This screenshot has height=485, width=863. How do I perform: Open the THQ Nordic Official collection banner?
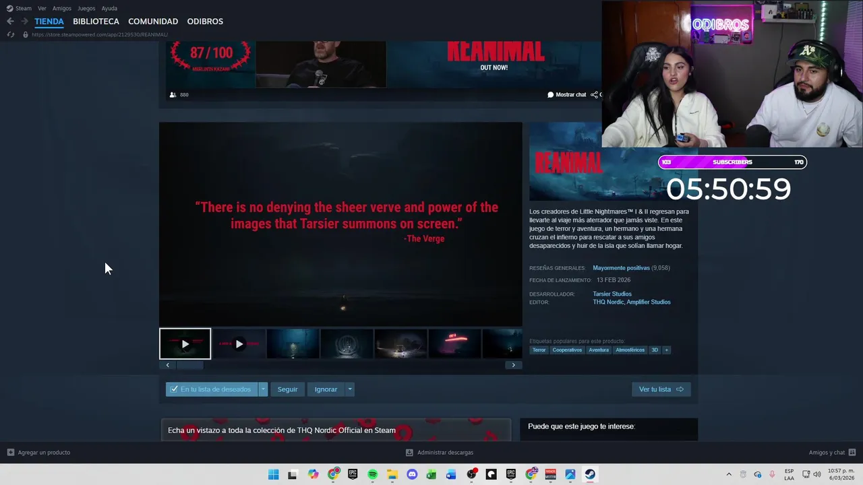point(336,430)
